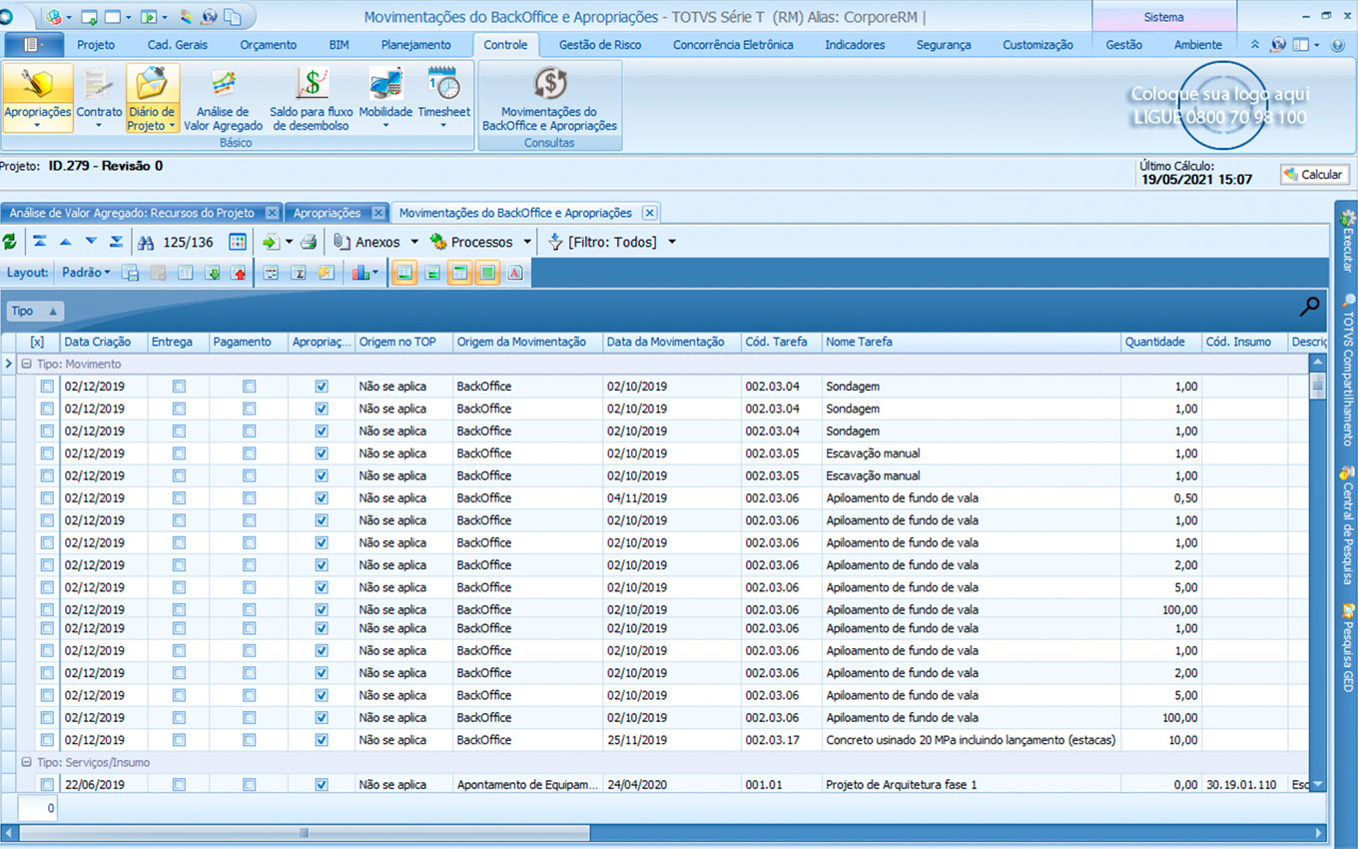The height and width of the screenshot is (849, 1358).
Task: Open the Orçamento ribbon tab
Action: [268, 45]
